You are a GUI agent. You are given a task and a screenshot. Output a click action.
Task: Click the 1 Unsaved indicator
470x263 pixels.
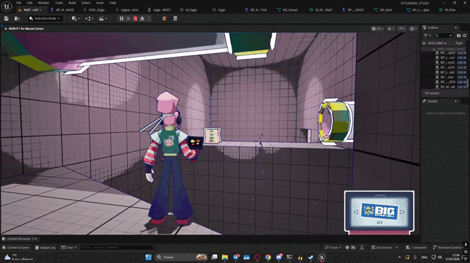pos(416,247)
